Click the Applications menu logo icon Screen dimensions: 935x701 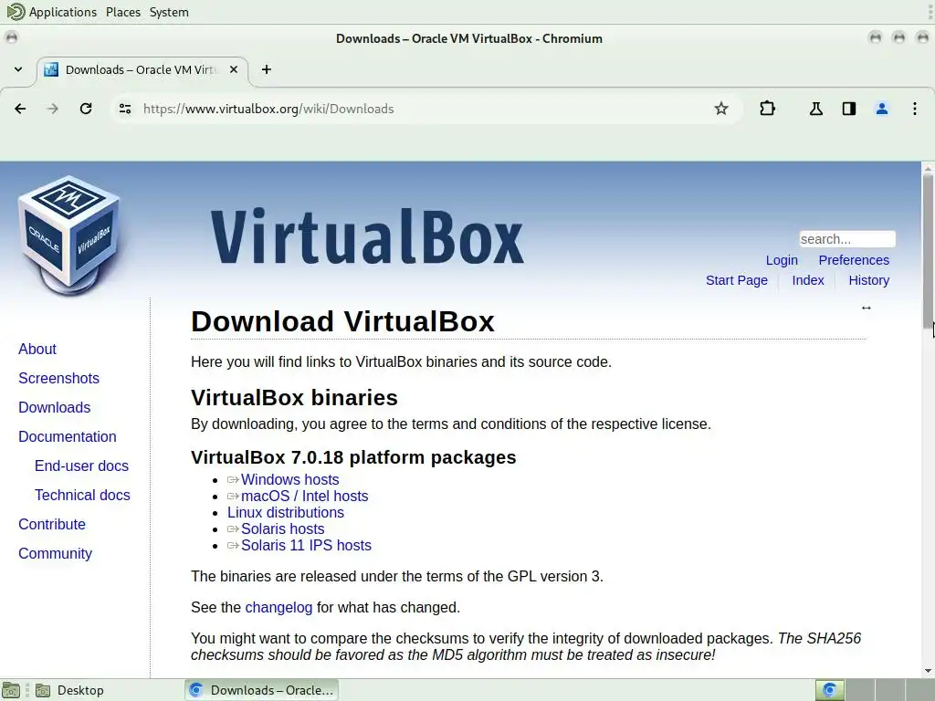point(16,12)
